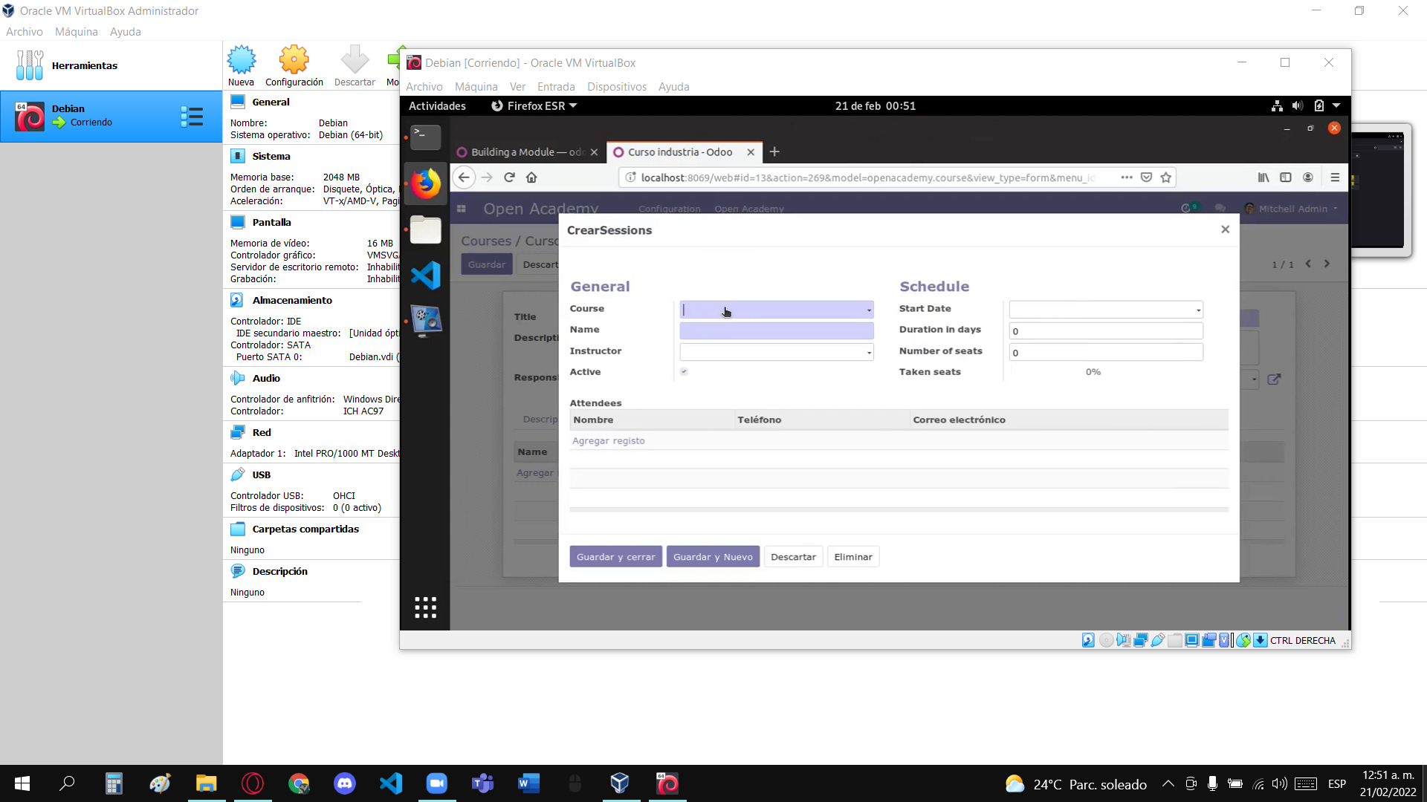
Task: Click Agregar registo link in Attendees
Action: [609, 440]
